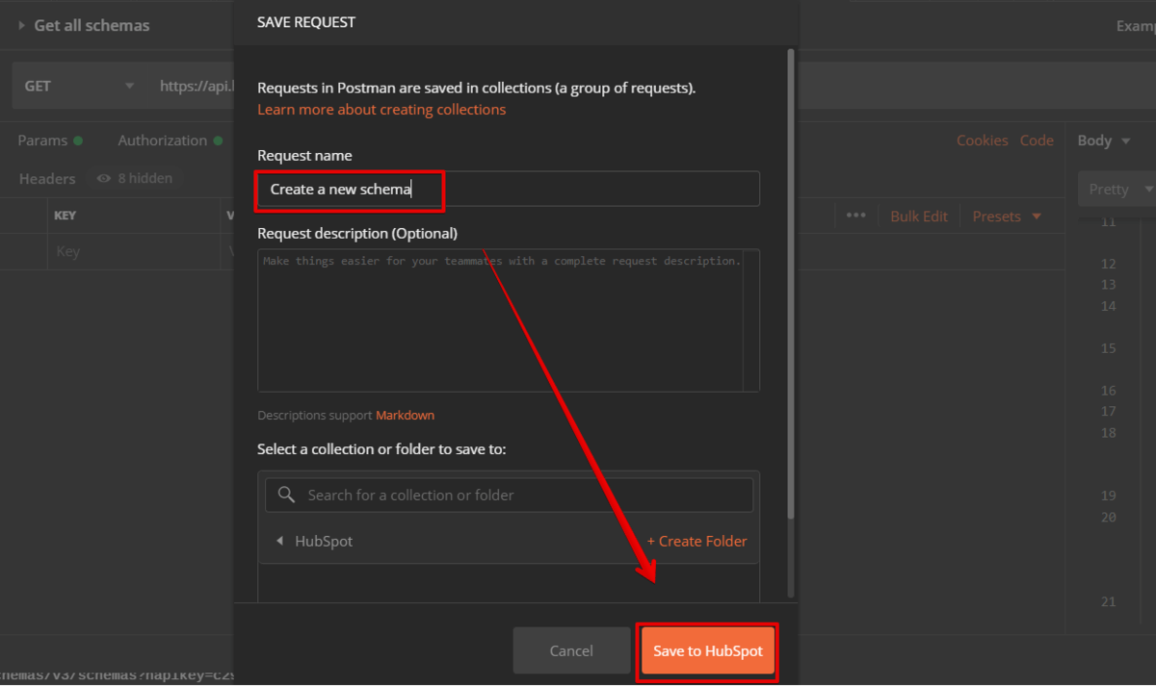1156x687 pixels.
Task: Click the Cancel button
Action: [570, 651]
